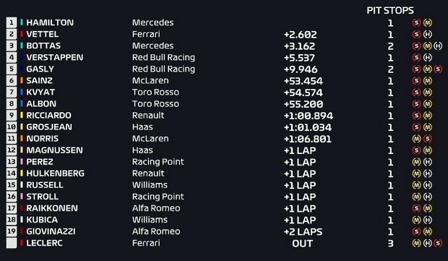This screenshot has height=261, width=448.
Task: Open driver HAMILTON's name
Action: 50,22
